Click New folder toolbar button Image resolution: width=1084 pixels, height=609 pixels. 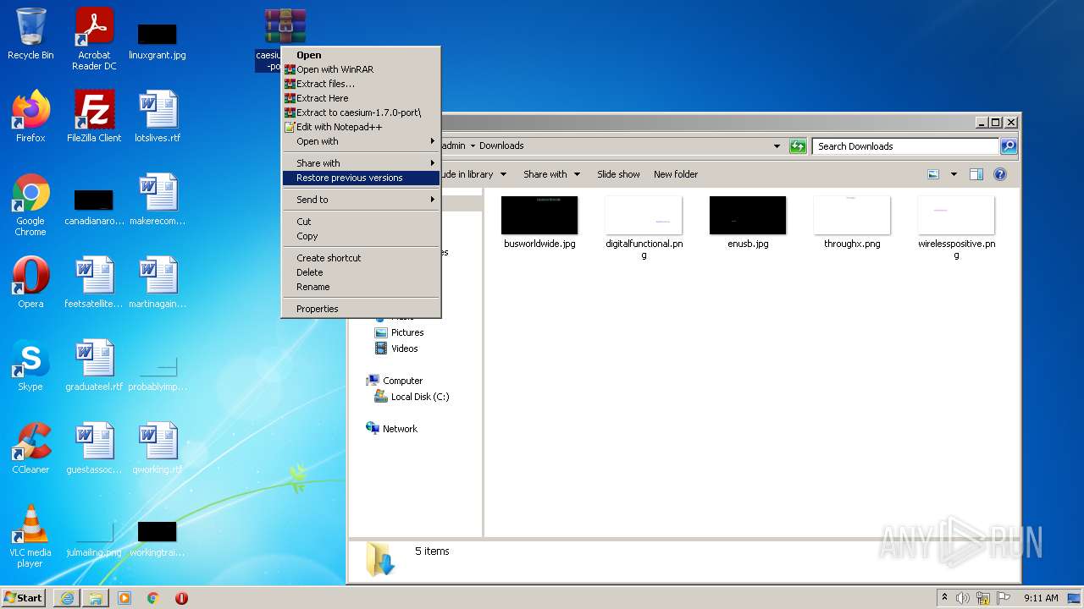click(x=676, y=174)
